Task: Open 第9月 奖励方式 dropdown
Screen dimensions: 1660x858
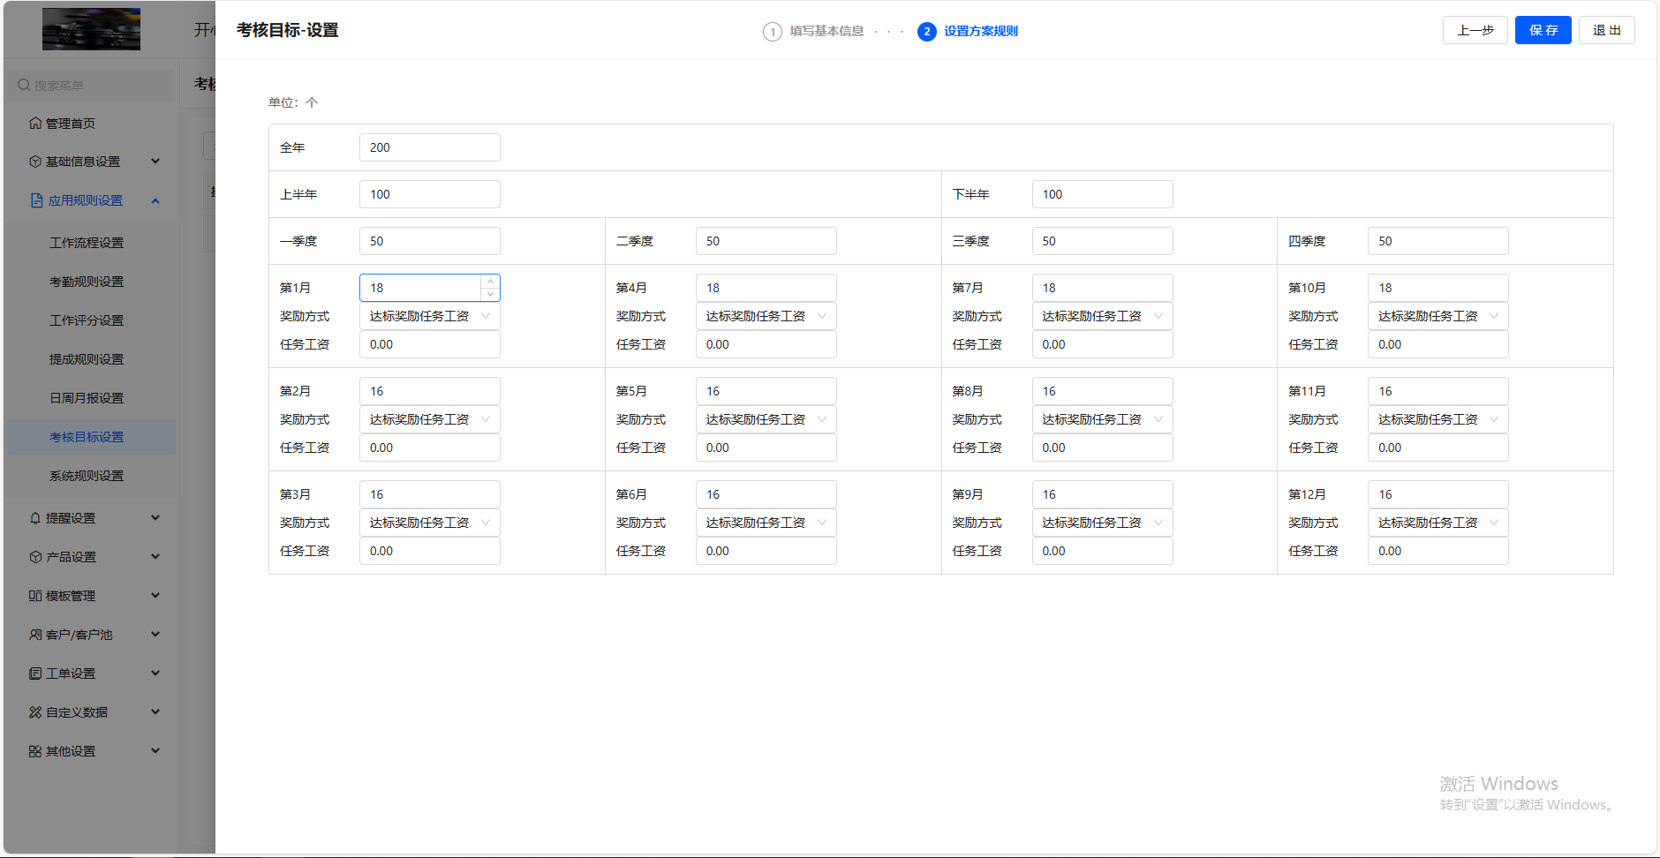Action: coord(1102,523)
